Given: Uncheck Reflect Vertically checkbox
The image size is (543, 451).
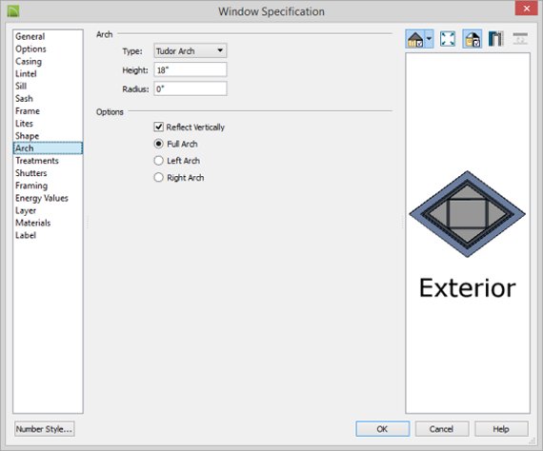Looking at the screenshot, I should (x=158, y=127).
